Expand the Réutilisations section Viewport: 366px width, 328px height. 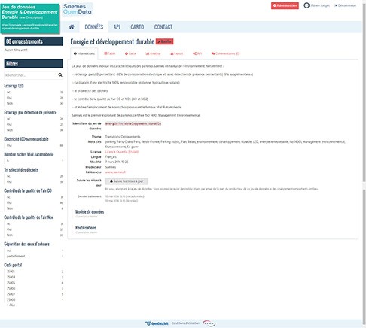pos(86,228)
